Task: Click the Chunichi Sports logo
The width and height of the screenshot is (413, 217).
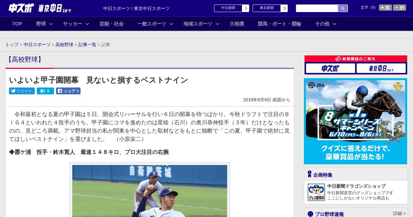Action: [x=21, y=8]
